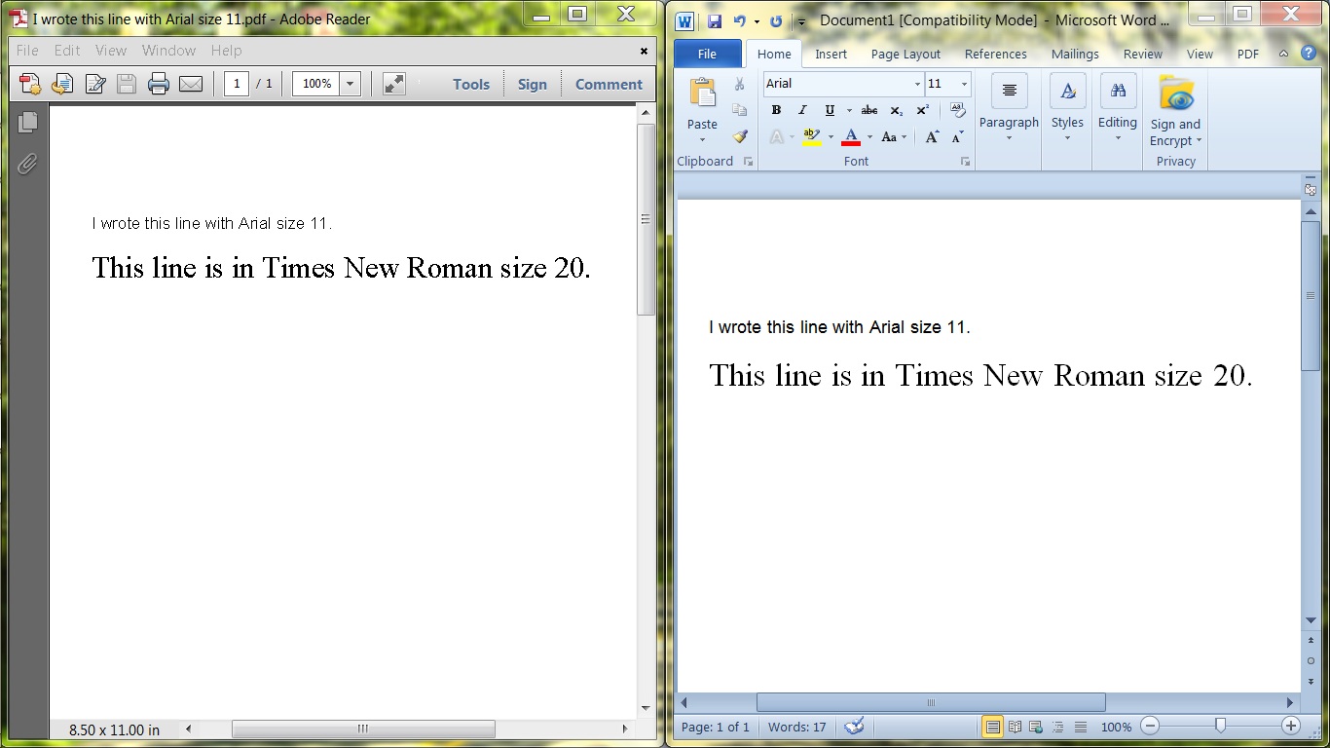Toggle Bold formatting in Word
The image size is (1330, 748).
(x=776, y=110)
